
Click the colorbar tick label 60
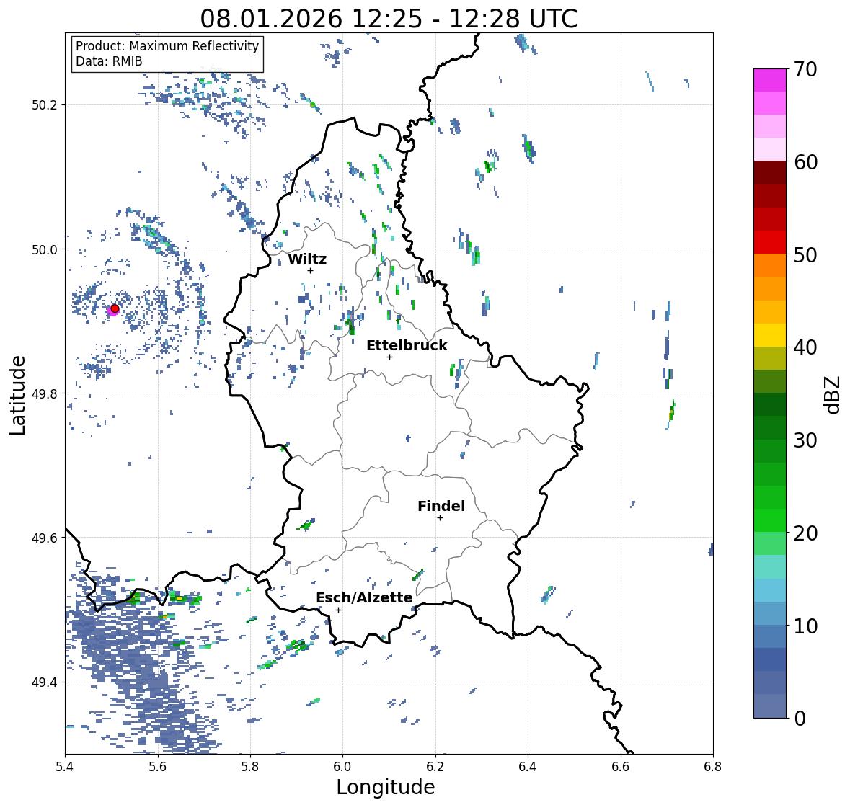pos(805,162)
